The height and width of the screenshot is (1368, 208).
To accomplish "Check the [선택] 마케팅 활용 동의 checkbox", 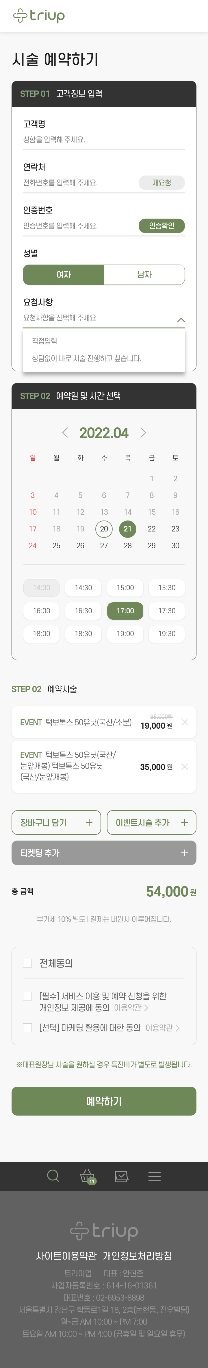I will (28, 1028).
